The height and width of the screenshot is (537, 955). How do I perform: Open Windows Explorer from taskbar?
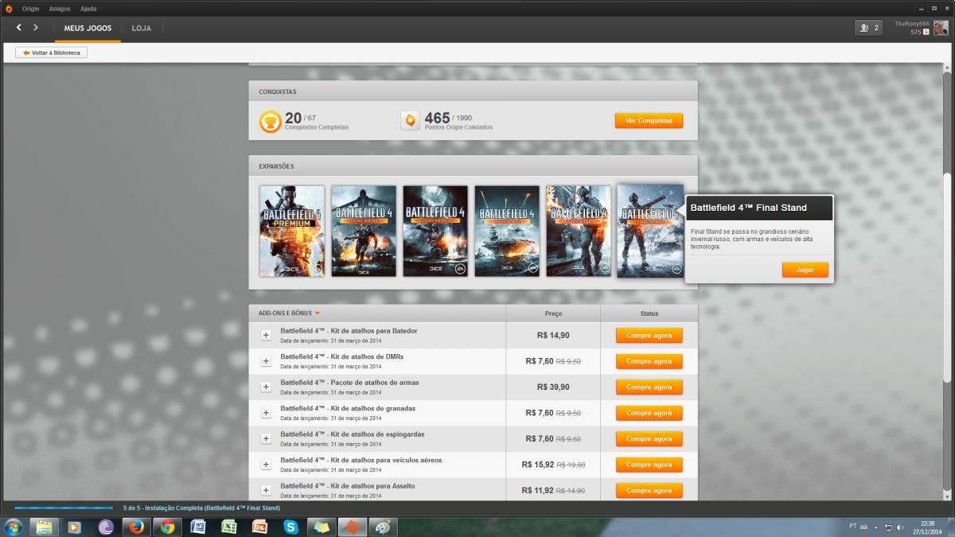pyautogui.click(x=44, y=527)
